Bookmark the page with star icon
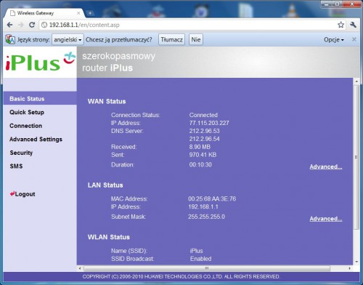Screen dimensions: 363x285 (341, 25)
